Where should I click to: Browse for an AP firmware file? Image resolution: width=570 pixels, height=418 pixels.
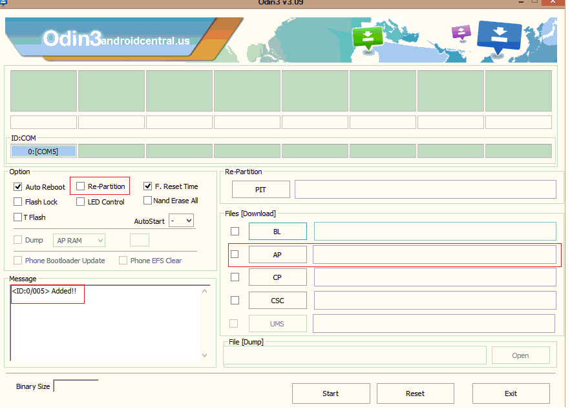tap(278, 255)
